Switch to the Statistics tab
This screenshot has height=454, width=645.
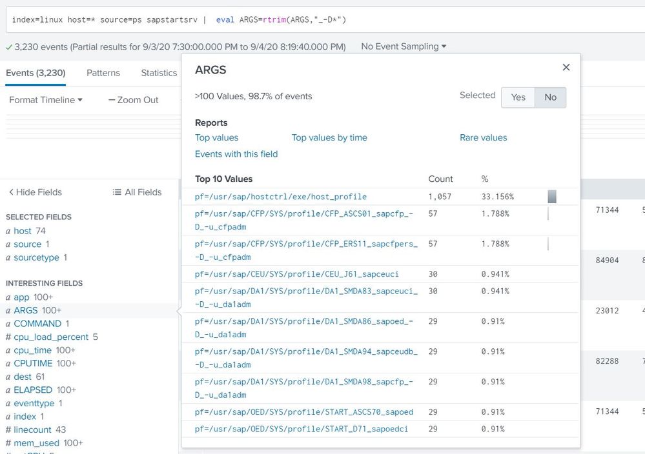159,73
